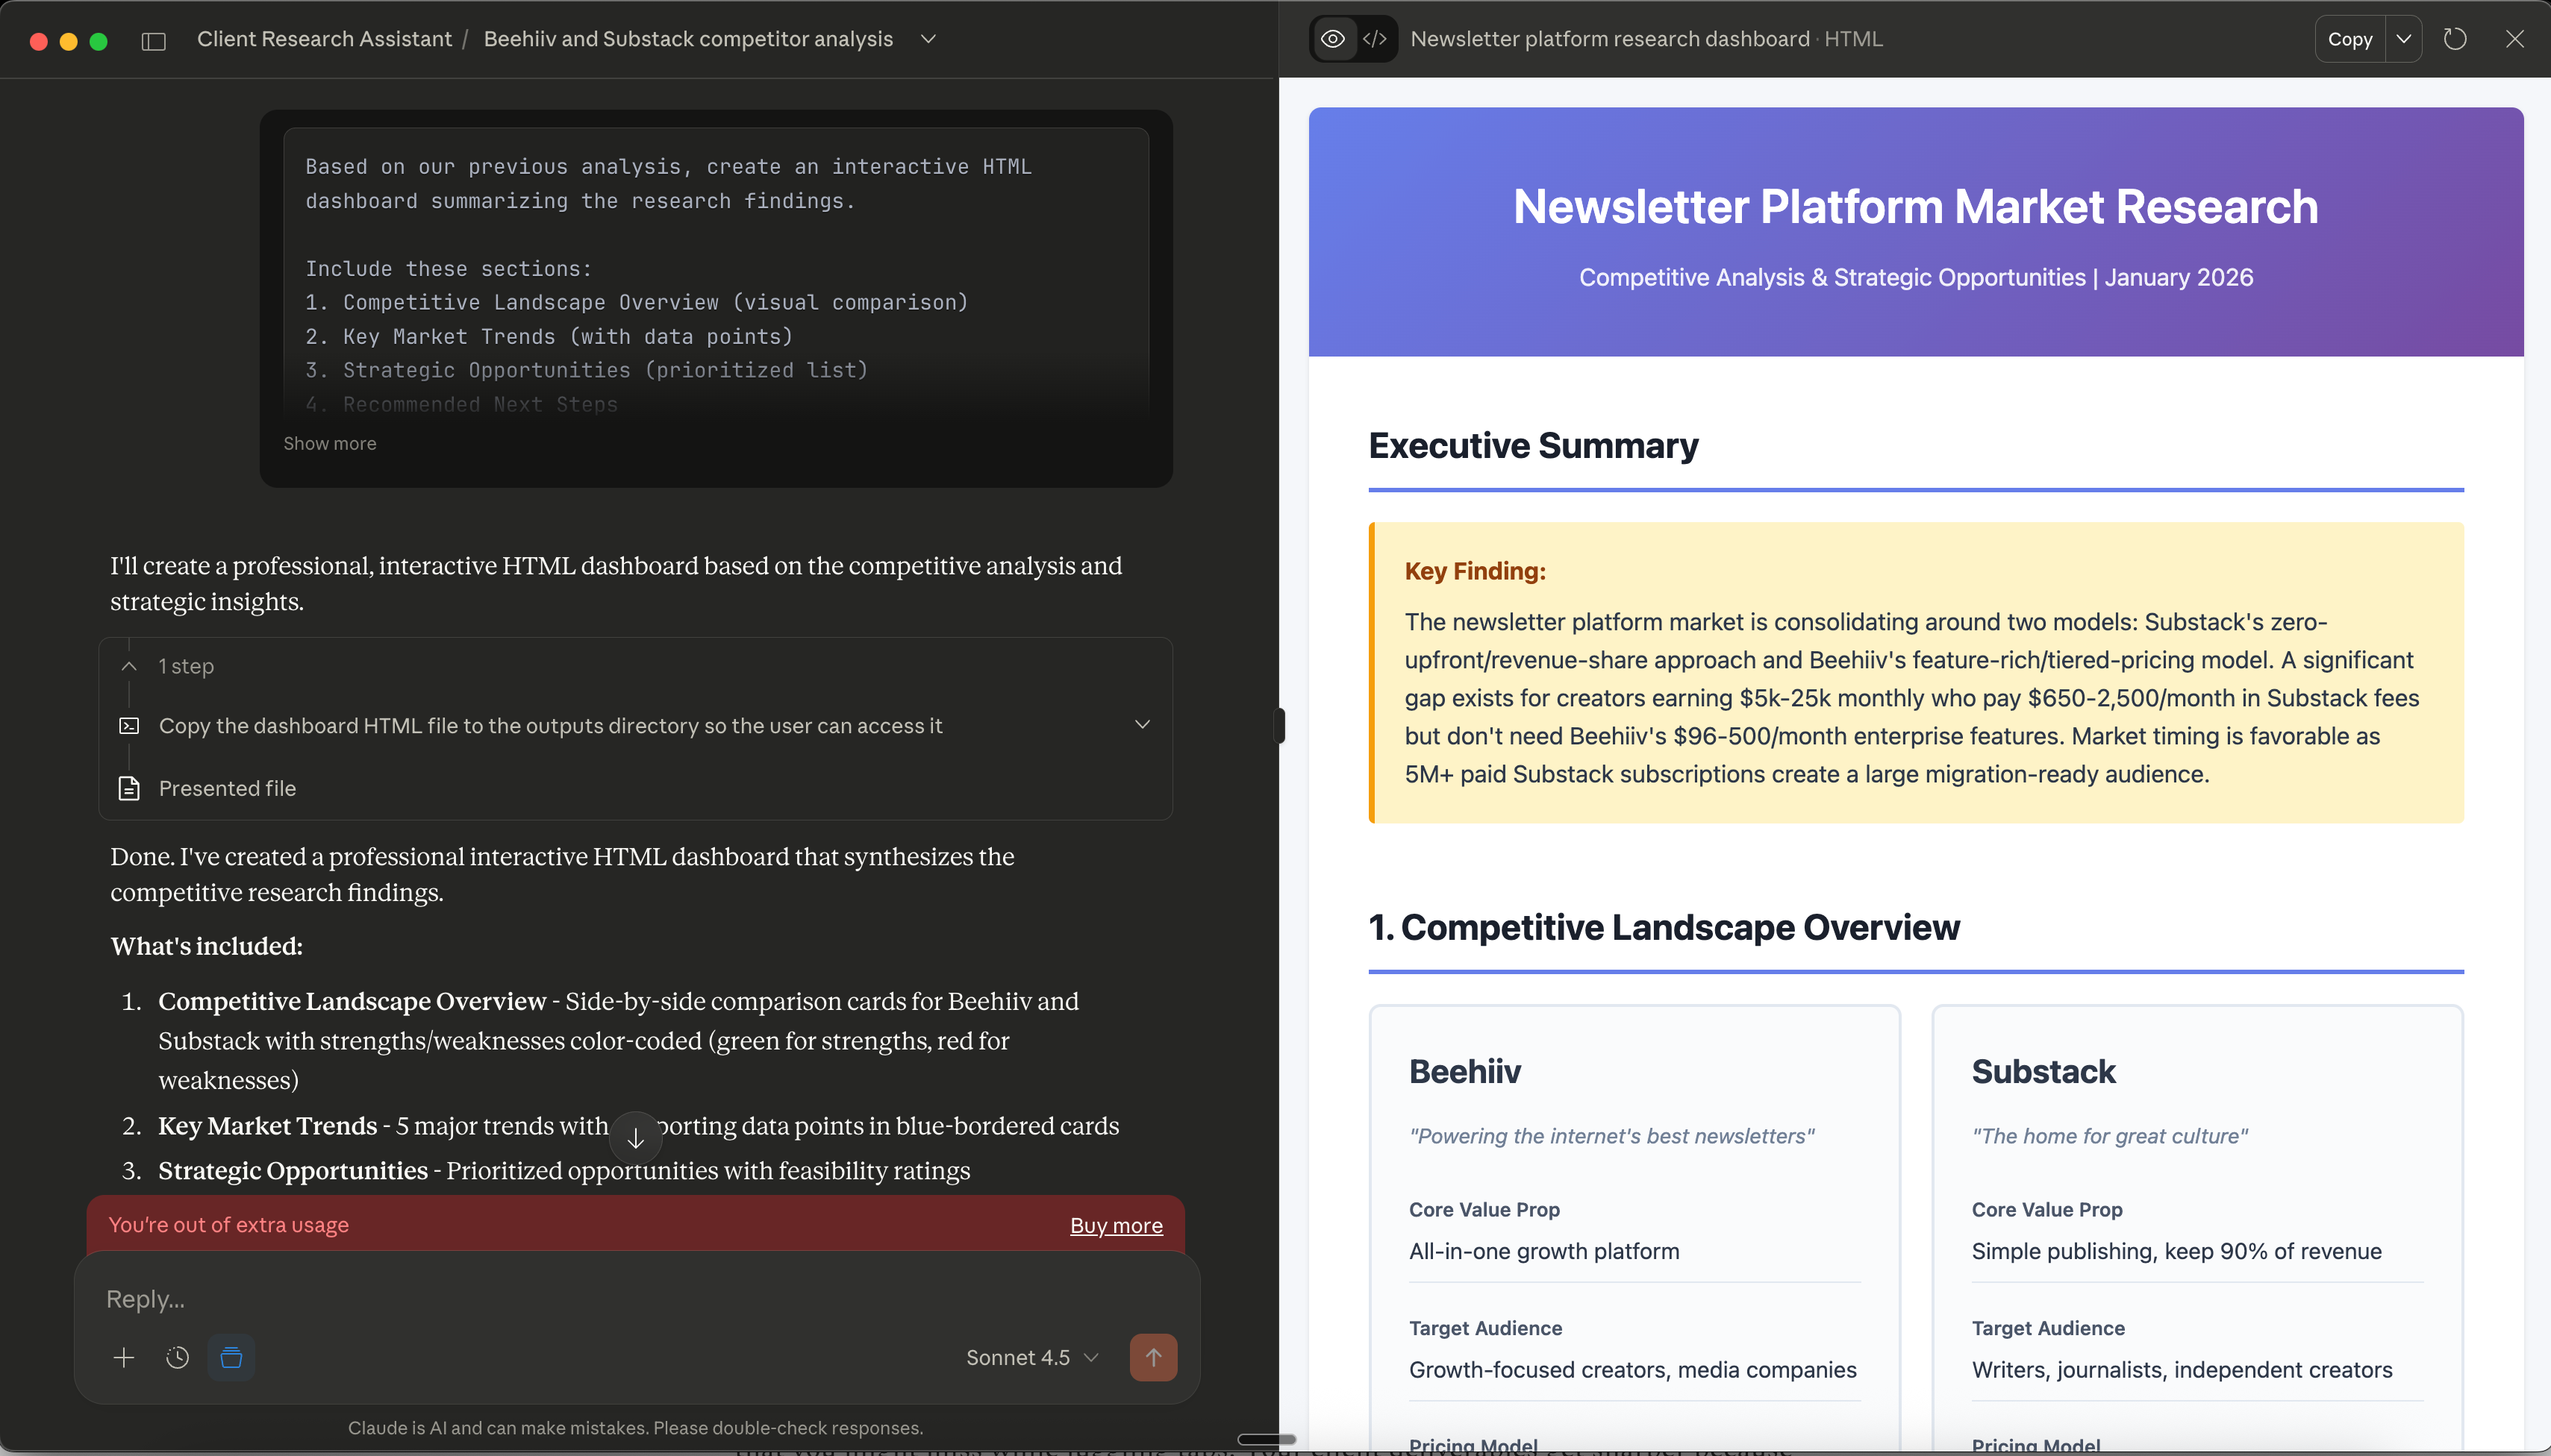This screenshot has width=2551, height=1456.
Task: Close the artifact panel
Action: (2517, 38)
